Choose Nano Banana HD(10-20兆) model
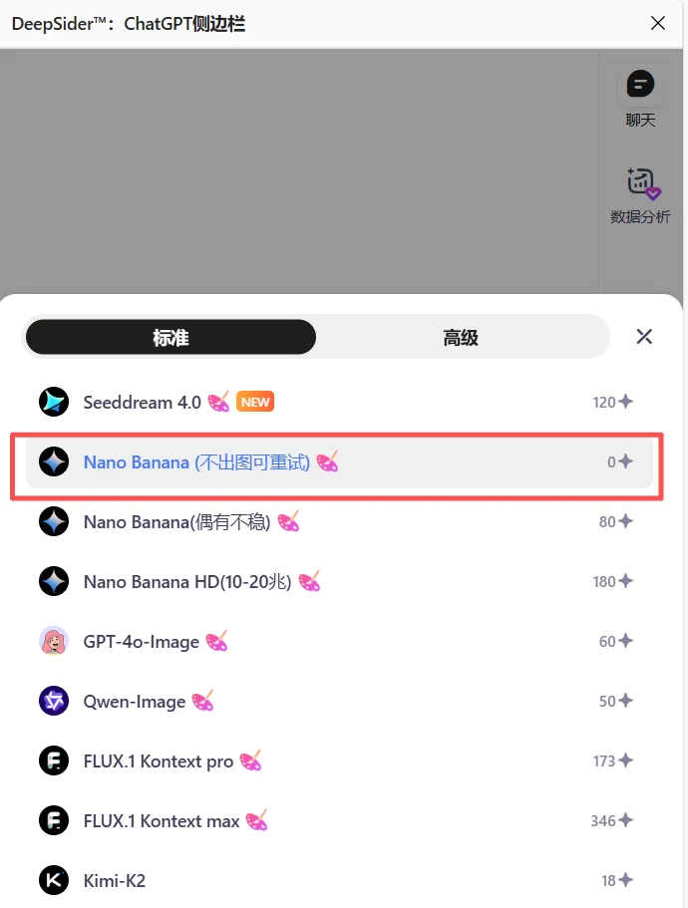688x908 pixels. [x=339, y=581]
